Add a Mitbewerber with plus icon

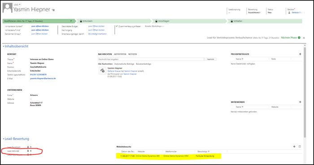point(300,102)
